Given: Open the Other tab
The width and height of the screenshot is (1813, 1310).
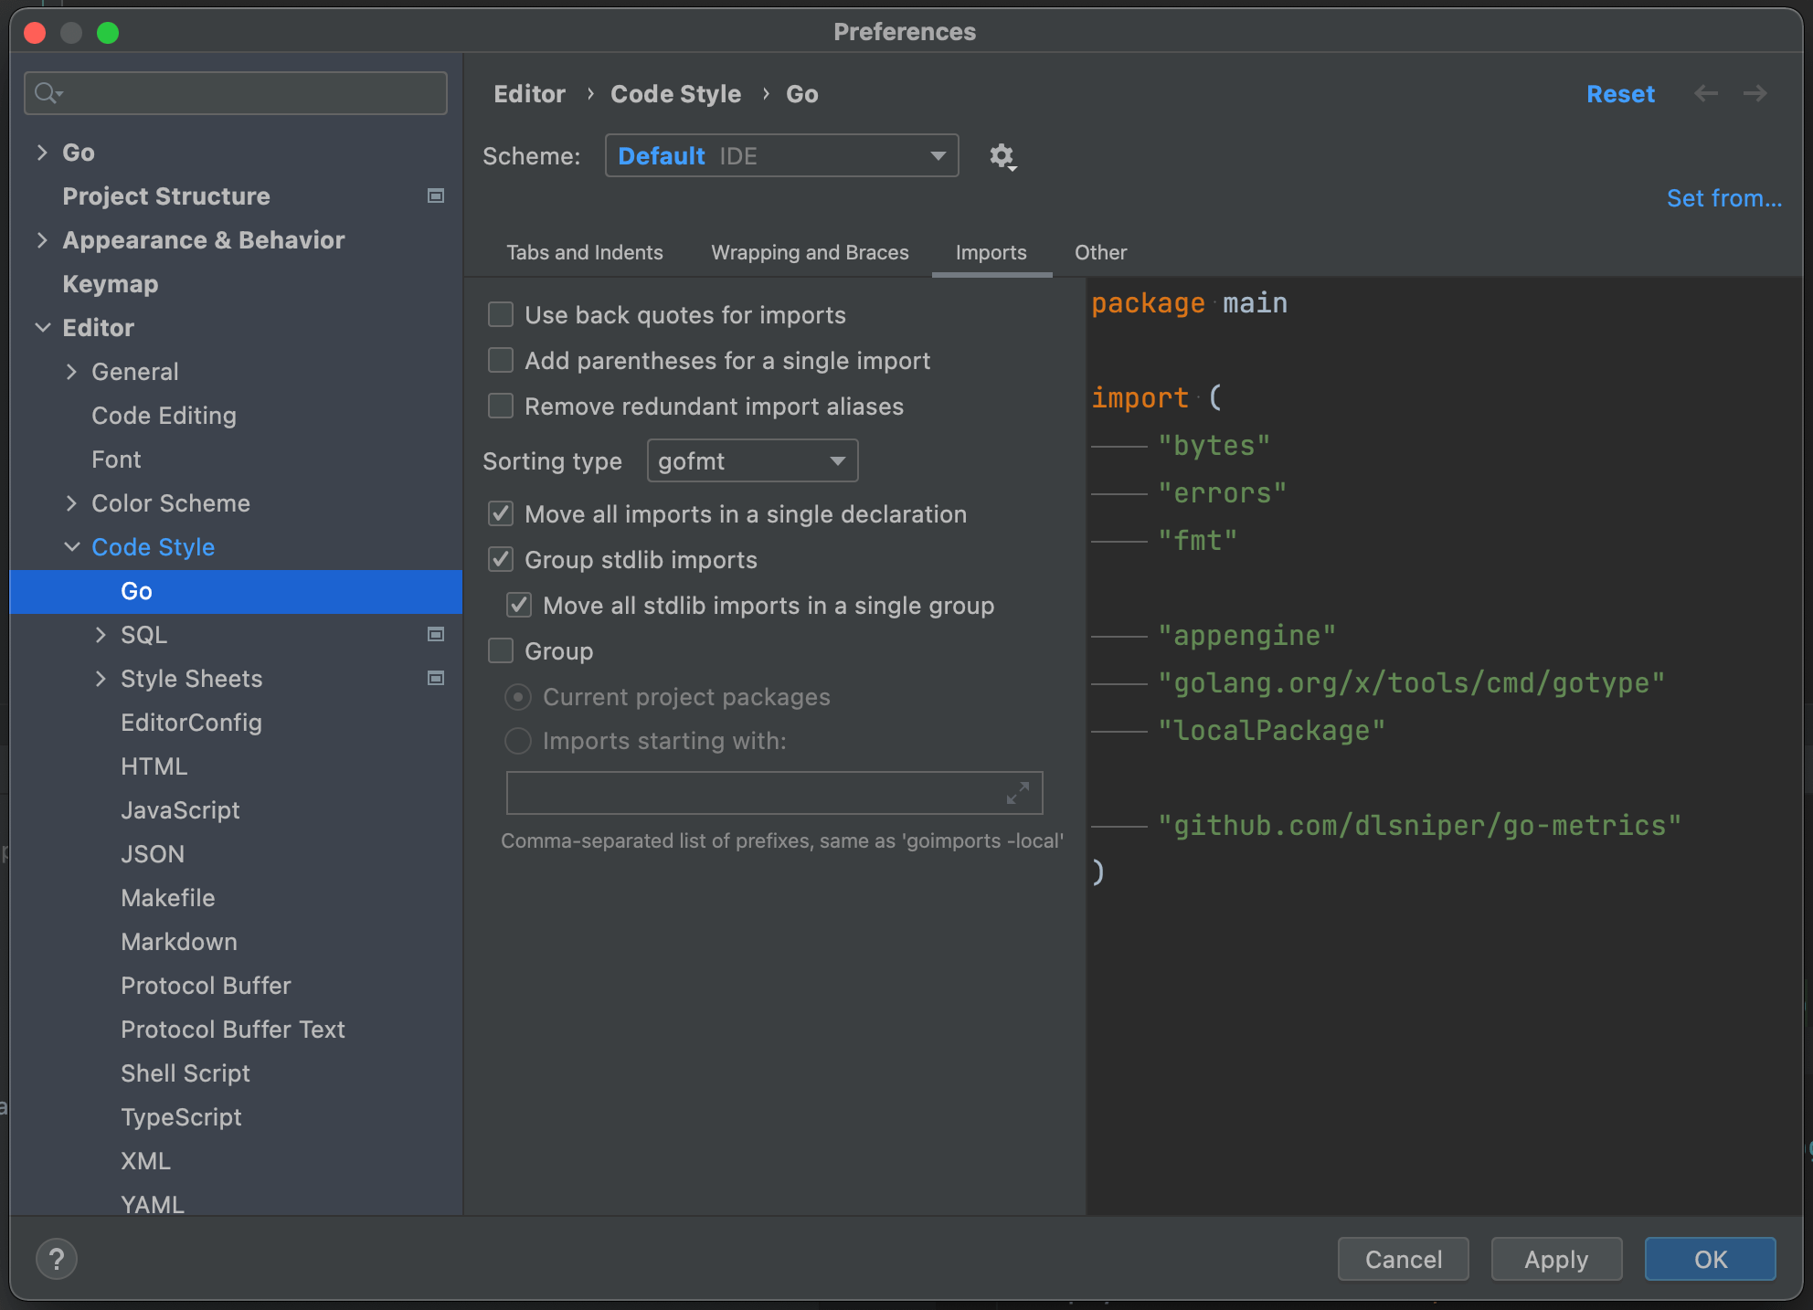Looking at the screenshot, I should [x=1100, y=252].
